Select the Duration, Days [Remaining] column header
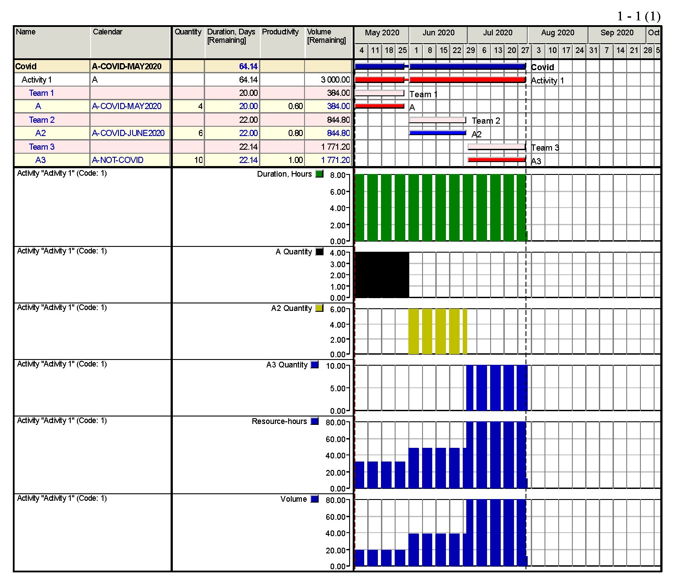This screenshot has width=674, height=579. click(x=232, y=42)
